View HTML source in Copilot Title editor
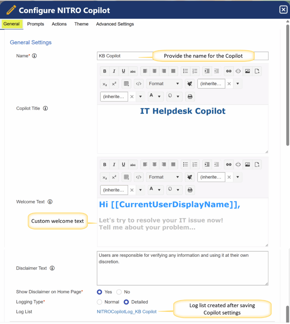This screenshot has width=290, height=324. [139, 84]
